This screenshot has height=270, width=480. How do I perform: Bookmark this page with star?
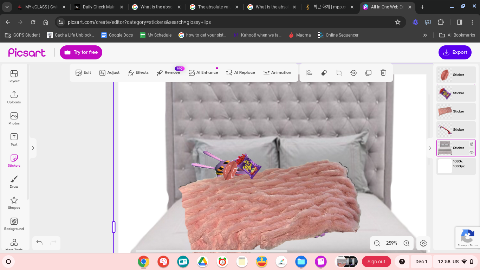point(398,22)
